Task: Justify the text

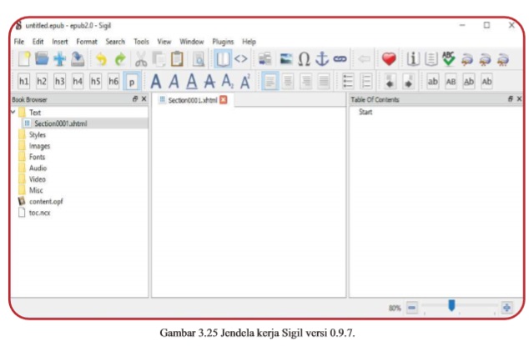Action: [x=324, y=81]
